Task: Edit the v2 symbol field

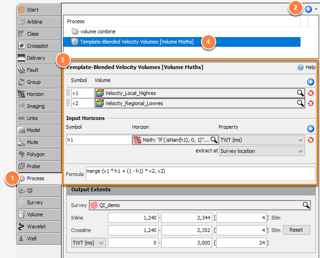Action: click(x=82, y=103)
